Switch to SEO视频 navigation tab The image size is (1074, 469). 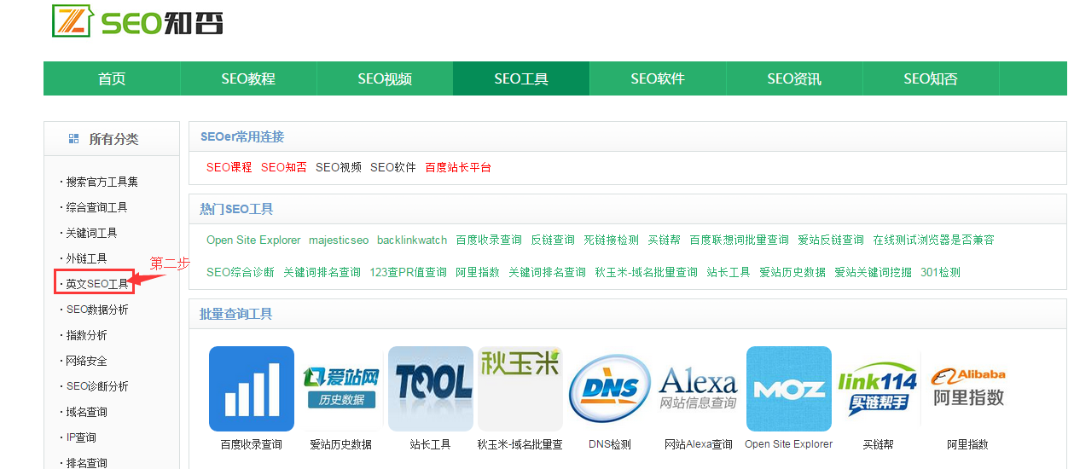(385, 79)
